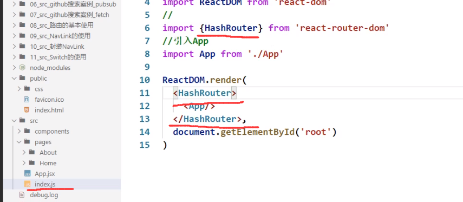Viewport: 463px width, 202px height.
Task: Open index.js in the file tree
Action: (x=45, y=184)
